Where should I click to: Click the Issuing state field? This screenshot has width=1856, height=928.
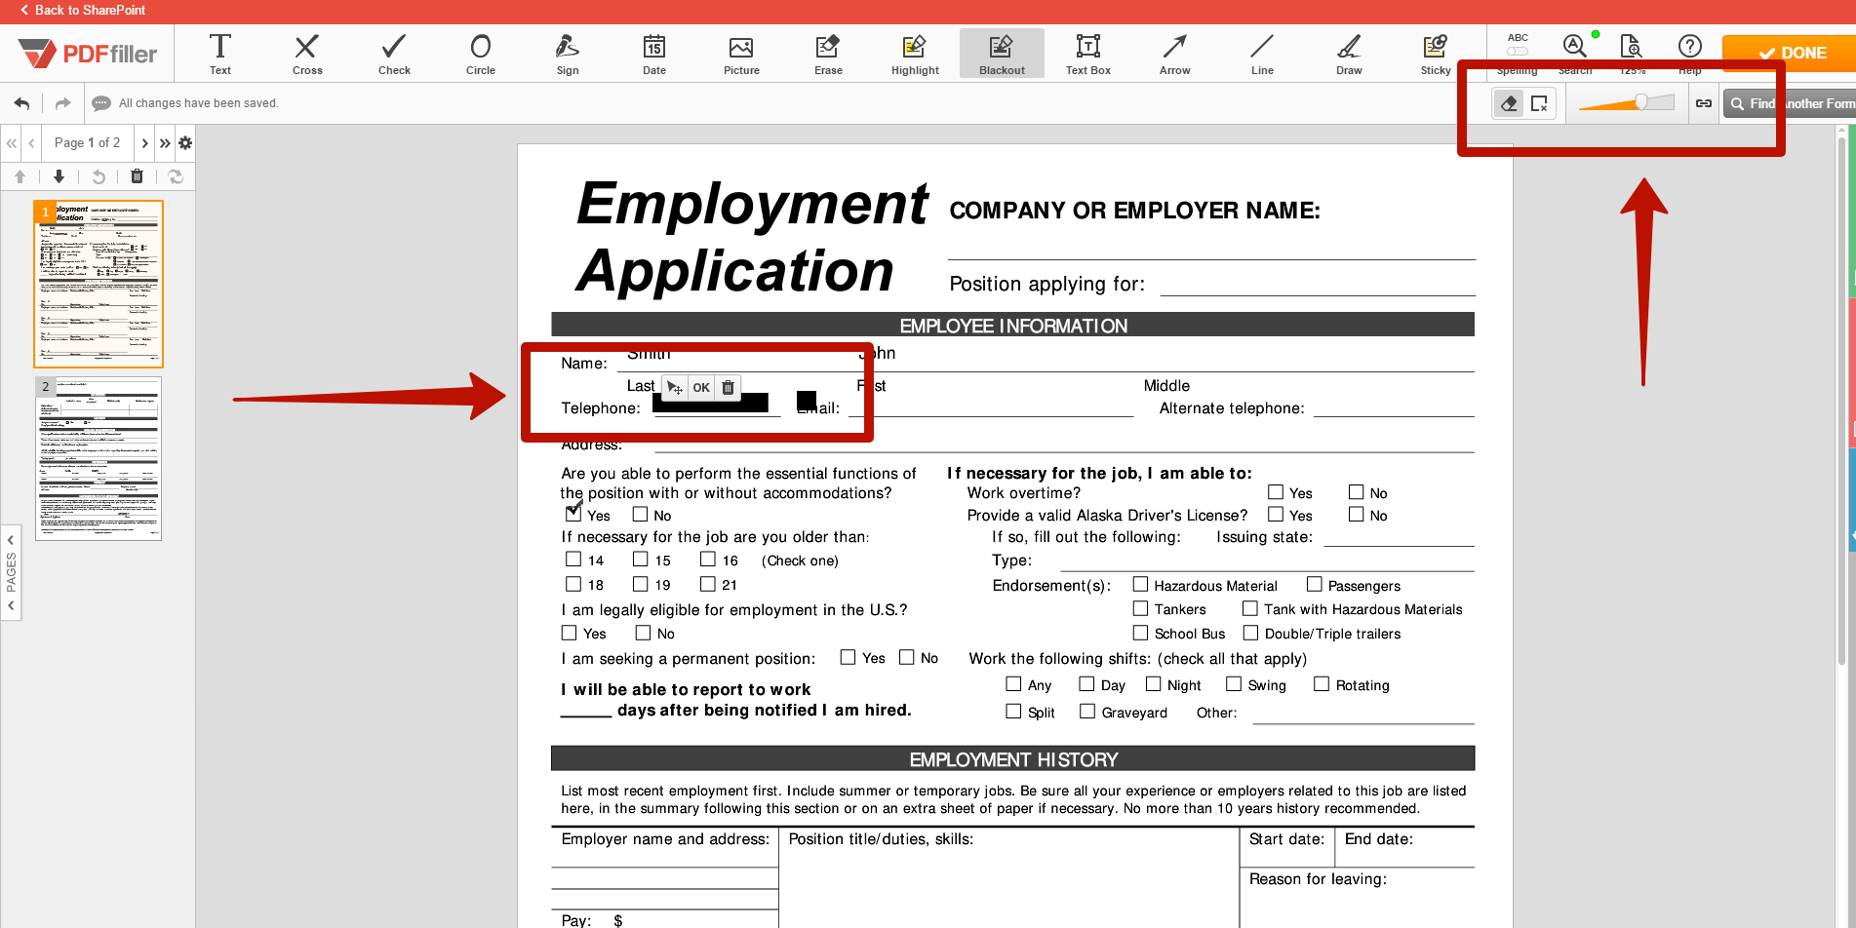coord(1398,536)
